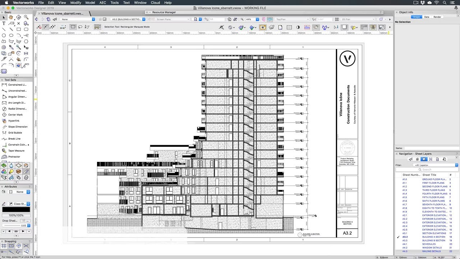Toggle the second Selection tool mode button
This screenshot has width=460, height=259.
[x=46, y=27]
